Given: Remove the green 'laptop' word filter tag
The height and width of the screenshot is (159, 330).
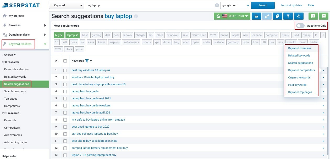Looking at the screenshot, I should tap(77, 35).
